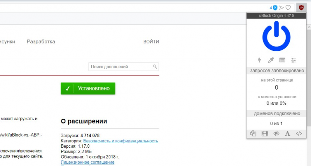The image size is (311, 166).
Task: Click доменов подключено section header
Action: [276, 114]
